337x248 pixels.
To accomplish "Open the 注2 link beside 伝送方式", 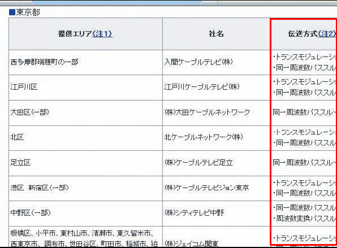I will [x=327, y=34].
